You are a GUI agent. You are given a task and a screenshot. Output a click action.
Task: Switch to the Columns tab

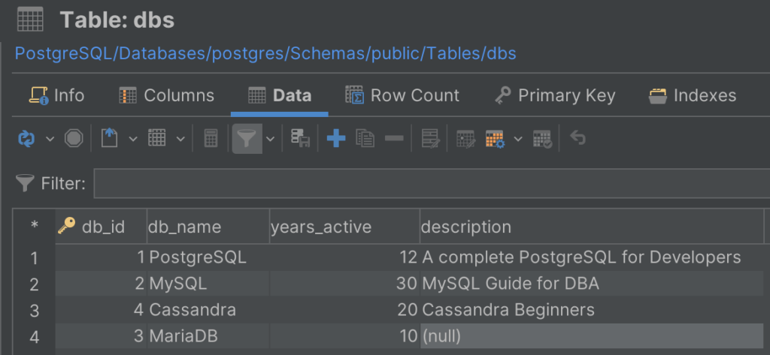[167, 95]
